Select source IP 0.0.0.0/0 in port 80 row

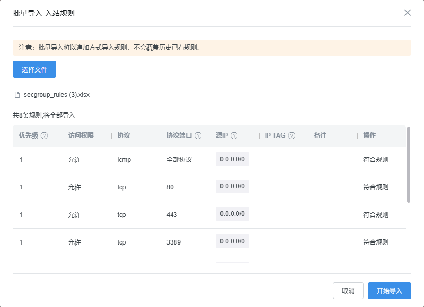232,186
